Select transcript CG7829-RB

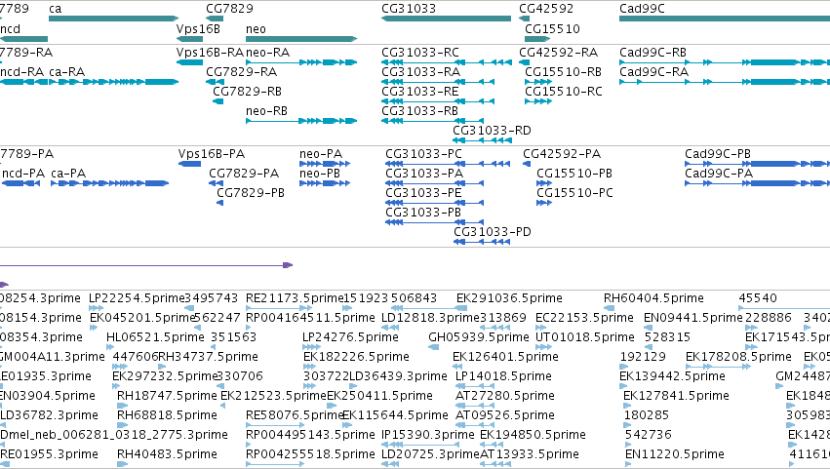pyautogui.click(x=218, y=101)
